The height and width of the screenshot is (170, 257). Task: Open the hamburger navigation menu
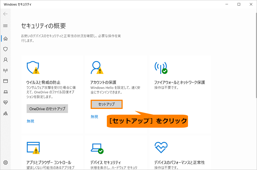[6, 26]
